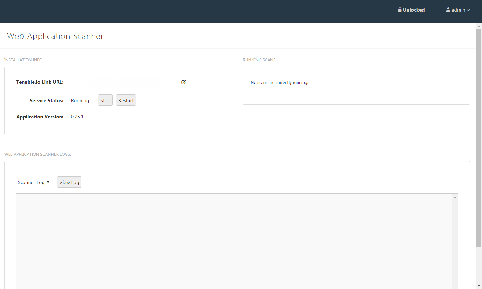
Task: Click the arrow on the Scanner Log combo box
Action: [48, 182]
